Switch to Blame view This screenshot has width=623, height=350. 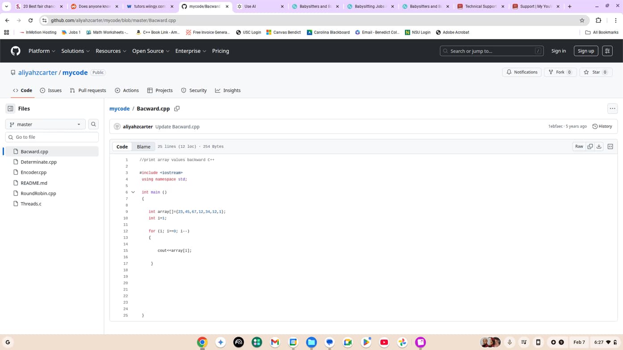tap(143, 146)
